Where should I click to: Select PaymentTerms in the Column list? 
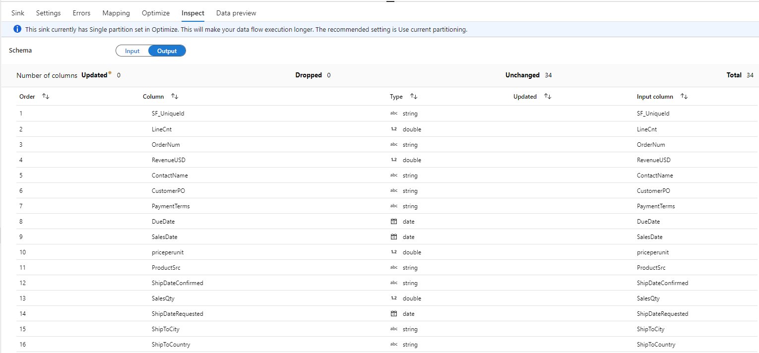pyautogui.click(x=171, y=206)
